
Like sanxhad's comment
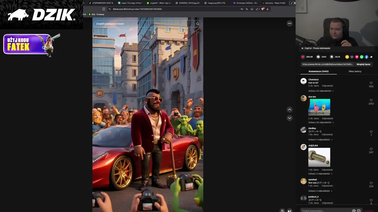pyautogui.click(x=371, y=183)
